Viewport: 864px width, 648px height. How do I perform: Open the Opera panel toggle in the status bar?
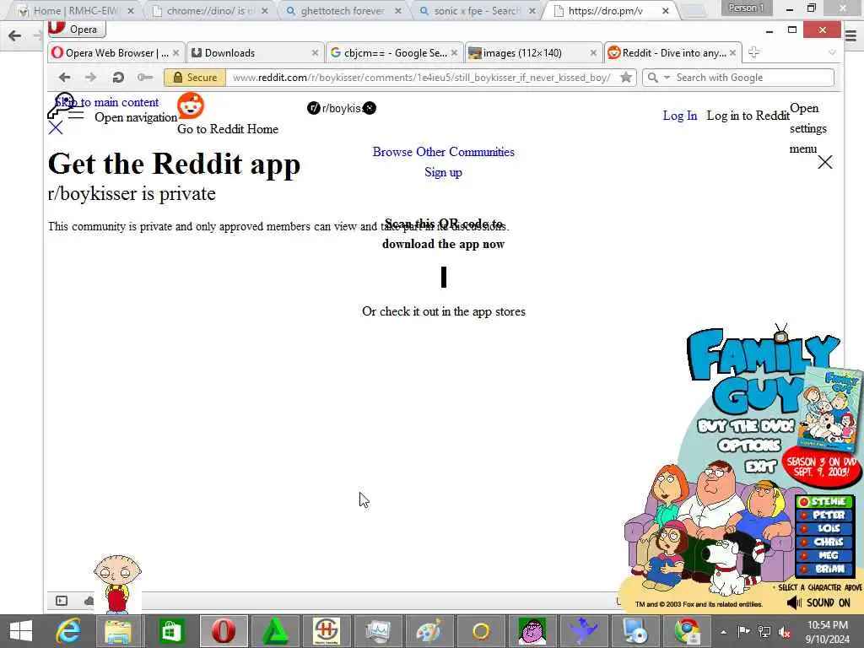[x=62, y=601]
